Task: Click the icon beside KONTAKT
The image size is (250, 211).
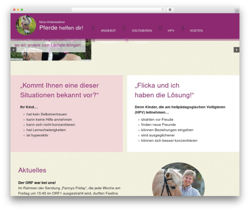Action: click(x=127, y=40)
